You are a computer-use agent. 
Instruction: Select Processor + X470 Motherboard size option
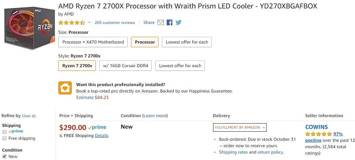click(x=93, y=42)
